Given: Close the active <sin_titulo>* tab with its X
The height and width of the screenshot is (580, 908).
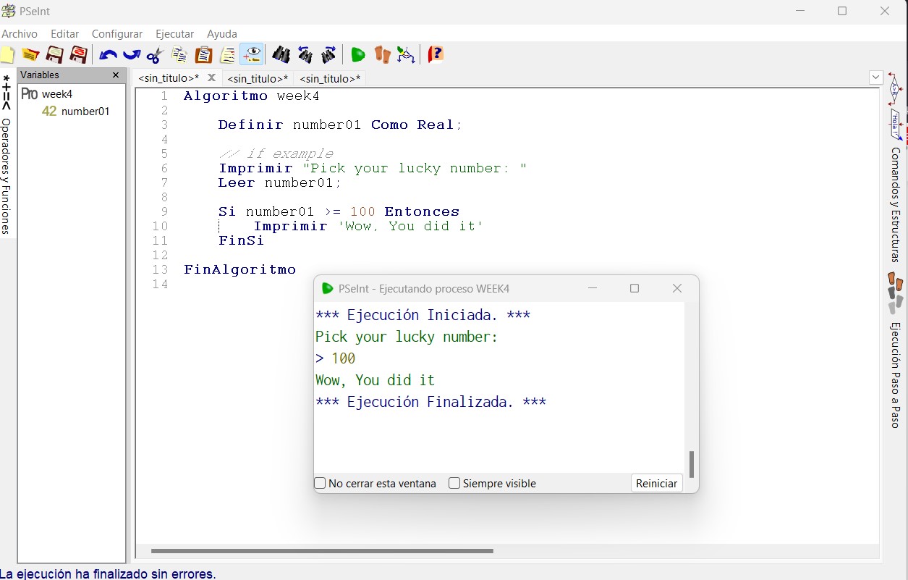Looking at the screenshot, I should tap(211, 77).
